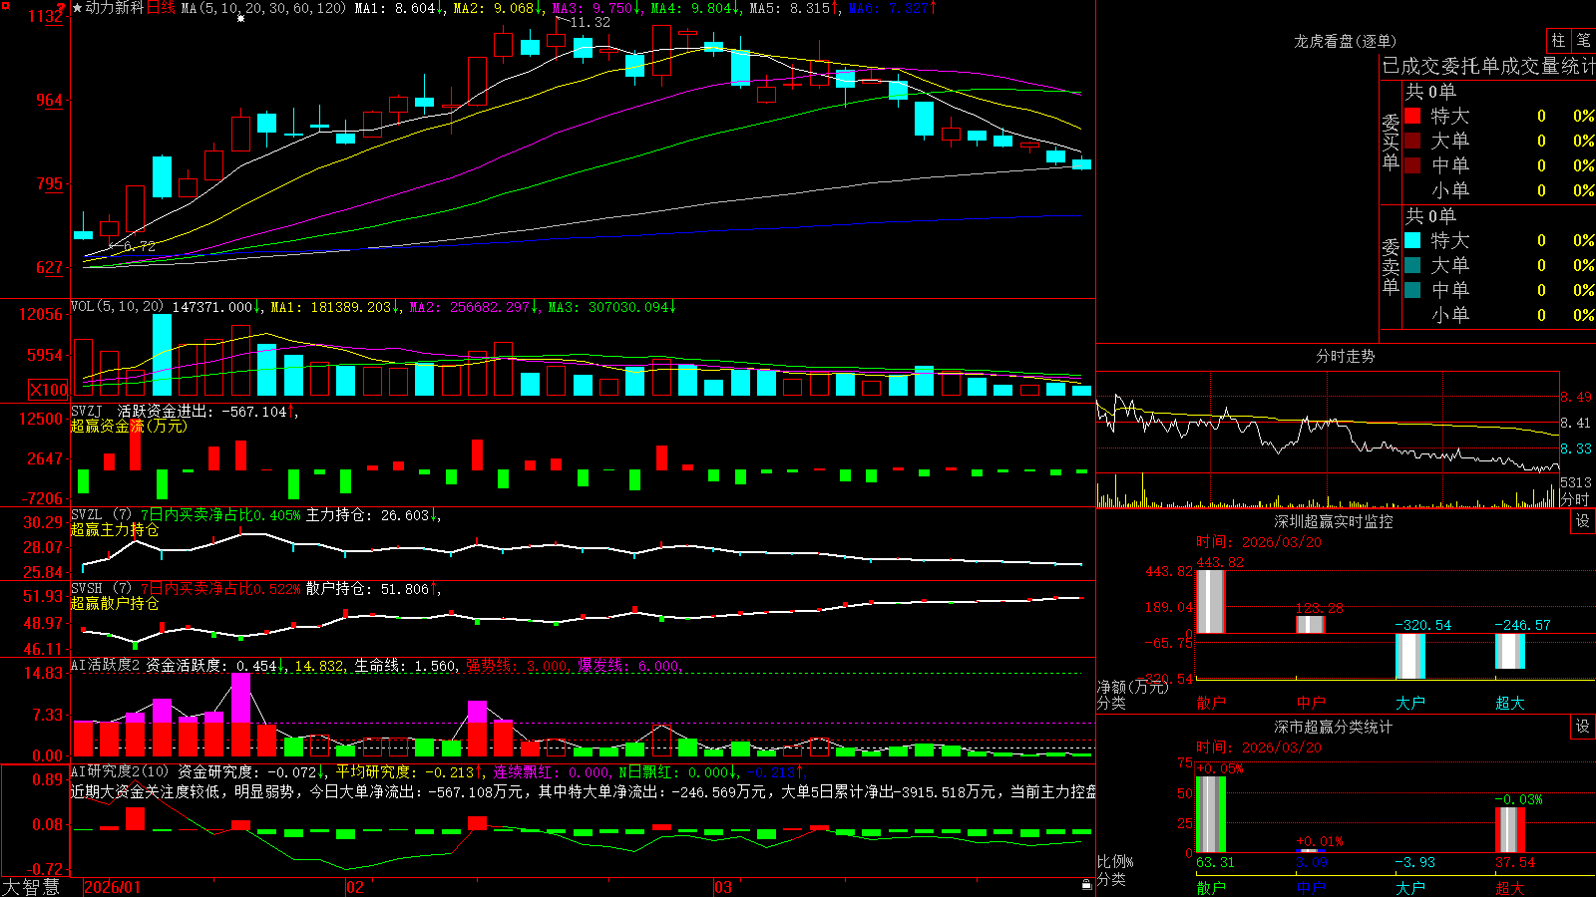
Task: Click the AI研究度2(10) indicator title
Action: tap(121, 771)
